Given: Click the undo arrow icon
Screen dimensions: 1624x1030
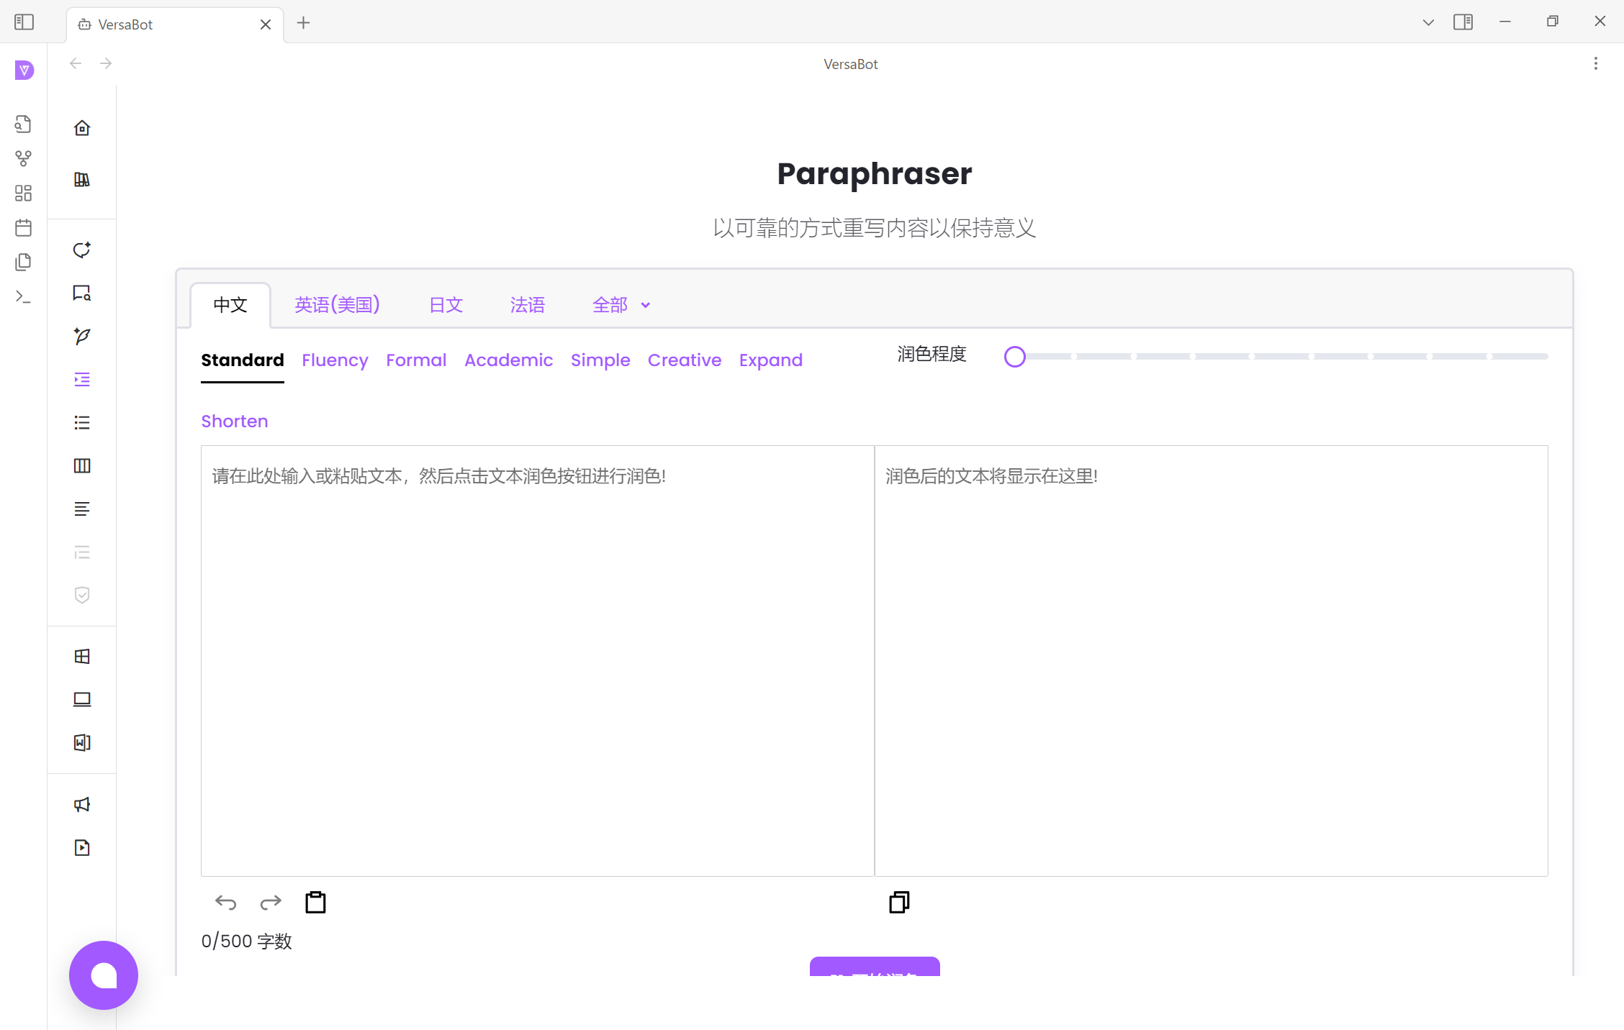Looking at the screenshot, I should pyautogui.click(x=225, y=902).
